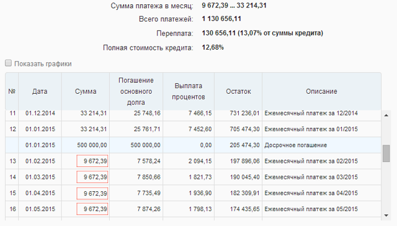Click the 7 874,26 principal cell
Image resolution: width=397 pixels, height=226 pixels.
pos(149,209)
